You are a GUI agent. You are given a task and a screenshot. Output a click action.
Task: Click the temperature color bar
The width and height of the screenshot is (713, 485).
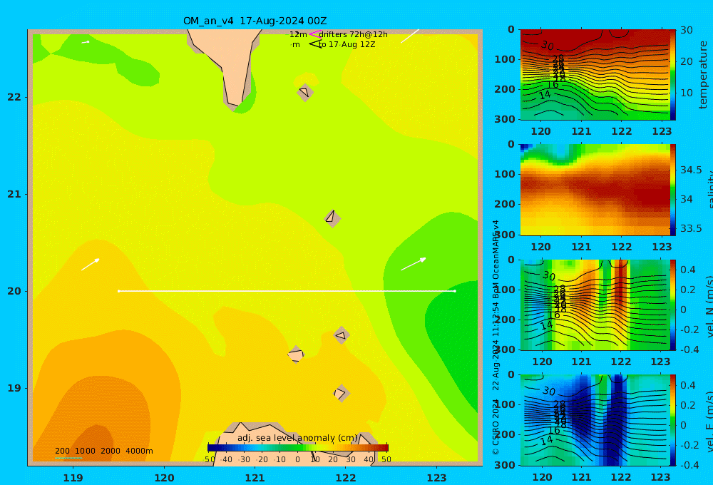tap(673, 75)
